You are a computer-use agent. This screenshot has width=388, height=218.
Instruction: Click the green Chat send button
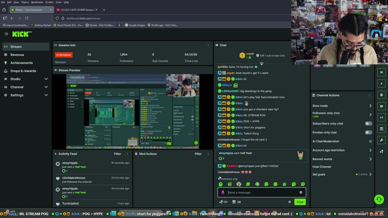300,202
